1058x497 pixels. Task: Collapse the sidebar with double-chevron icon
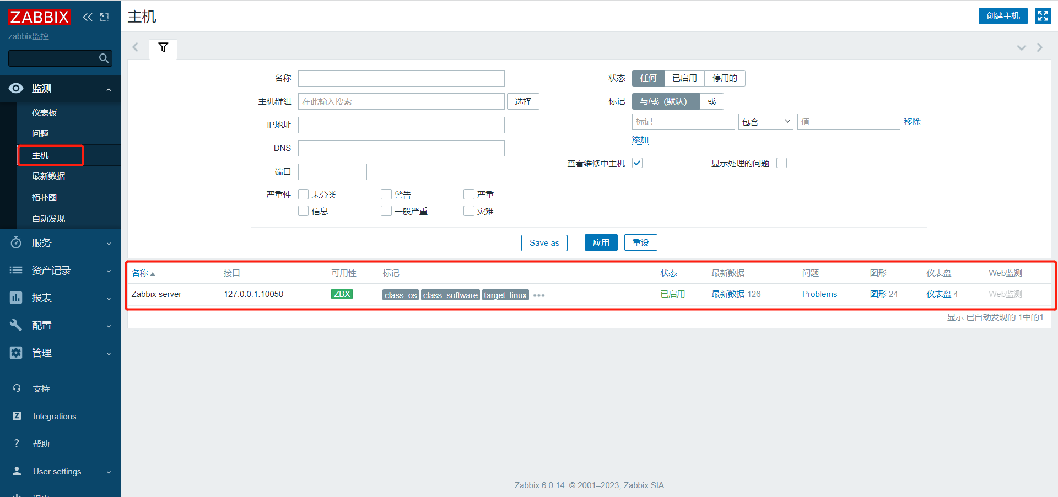88,17
